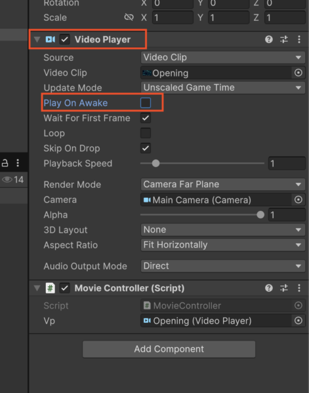Enable Play On Awake checkbox
The width and height of the screenshot is (309, 393).
click(146, 103)
